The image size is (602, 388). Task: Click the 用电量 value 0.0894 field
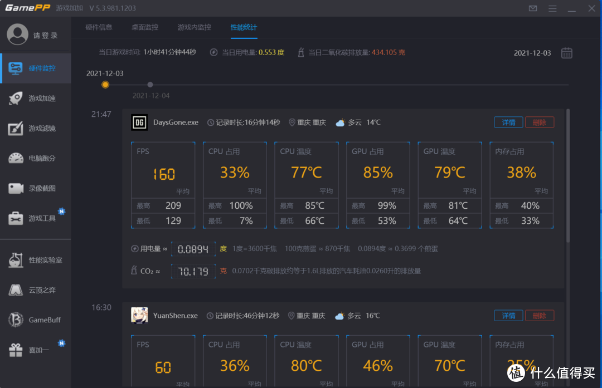click(193, 249)
